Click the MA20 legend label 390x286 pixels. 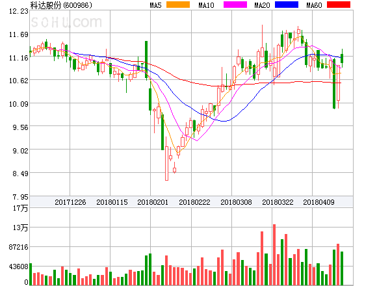point(262,5)
